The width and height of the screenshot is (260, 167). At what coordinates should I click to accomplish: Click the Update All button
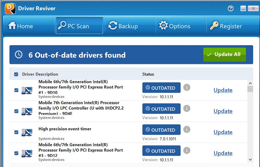pyautogui.click(x=224, y=55)
